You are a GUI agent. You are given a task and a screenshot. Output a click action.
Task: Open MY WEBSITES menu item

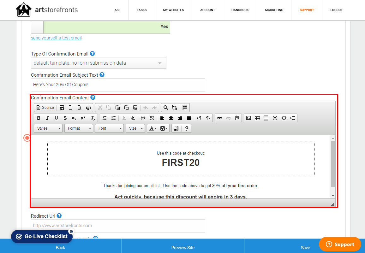coord(173,10)
